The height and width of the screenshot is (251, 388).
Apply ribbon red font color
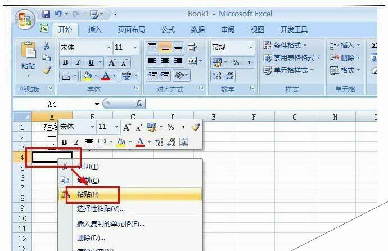click(106, 76)
